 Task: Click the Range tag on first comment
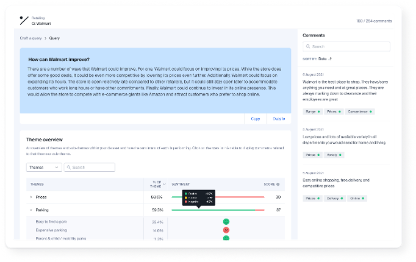click(312, 112)
